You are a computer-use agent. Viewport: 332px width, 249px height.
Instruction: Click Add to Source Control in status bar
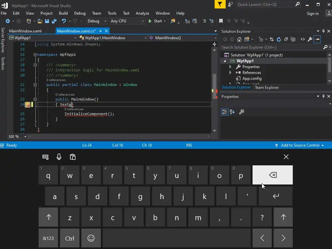tap(300, 145)
